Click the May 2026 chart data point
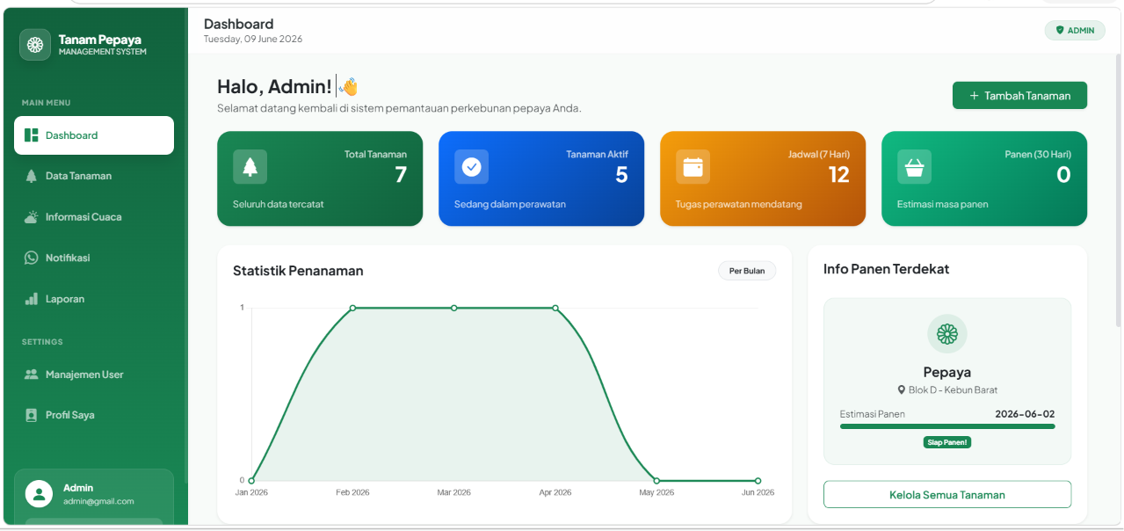 pos(656,481)
